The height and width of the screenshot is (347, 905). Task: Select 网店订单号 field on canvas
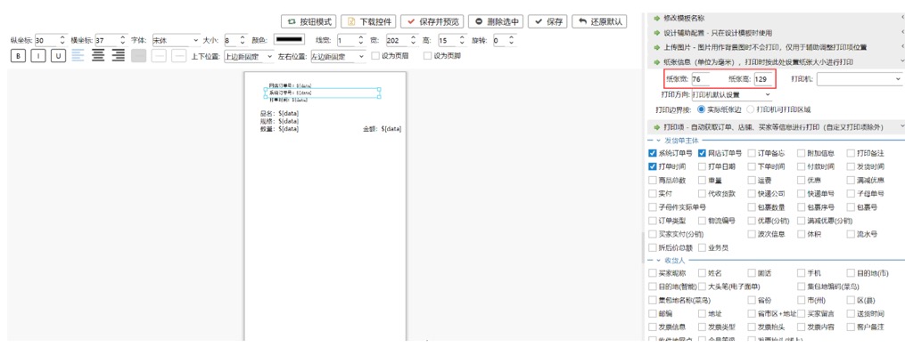click(x=291, y=85)
